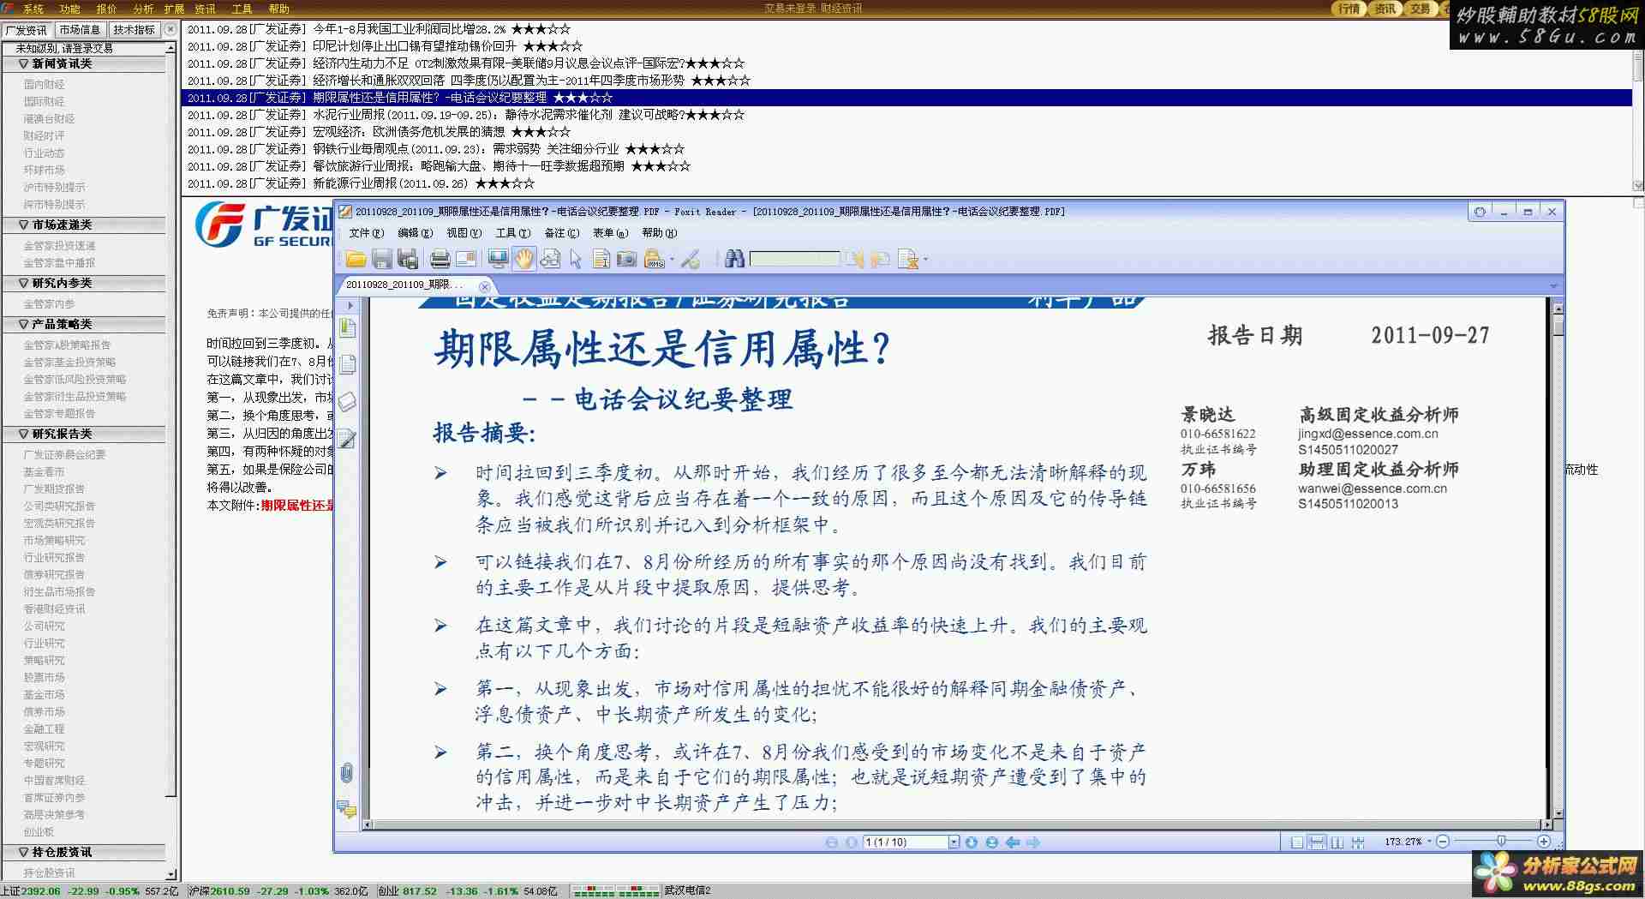Collapse the 产品策略类 section

(23, 324)
